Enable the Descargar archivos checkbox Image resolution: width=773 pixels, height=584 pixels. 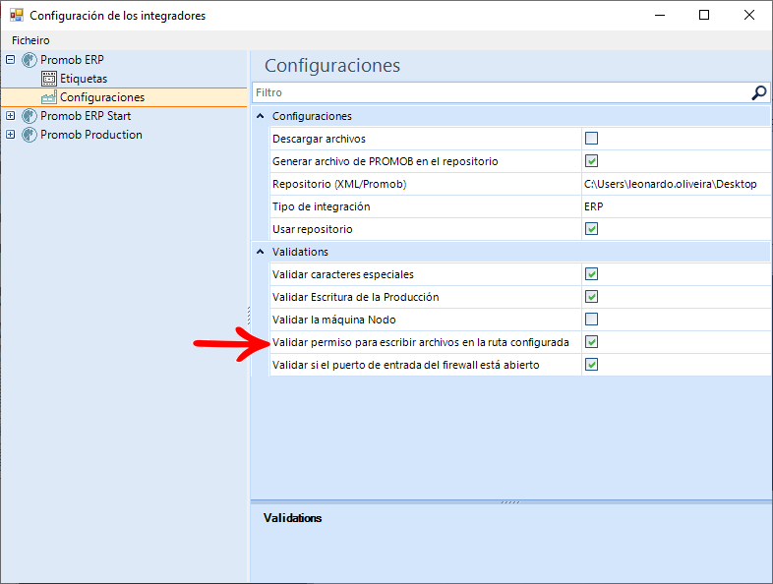tap(592, 138)
